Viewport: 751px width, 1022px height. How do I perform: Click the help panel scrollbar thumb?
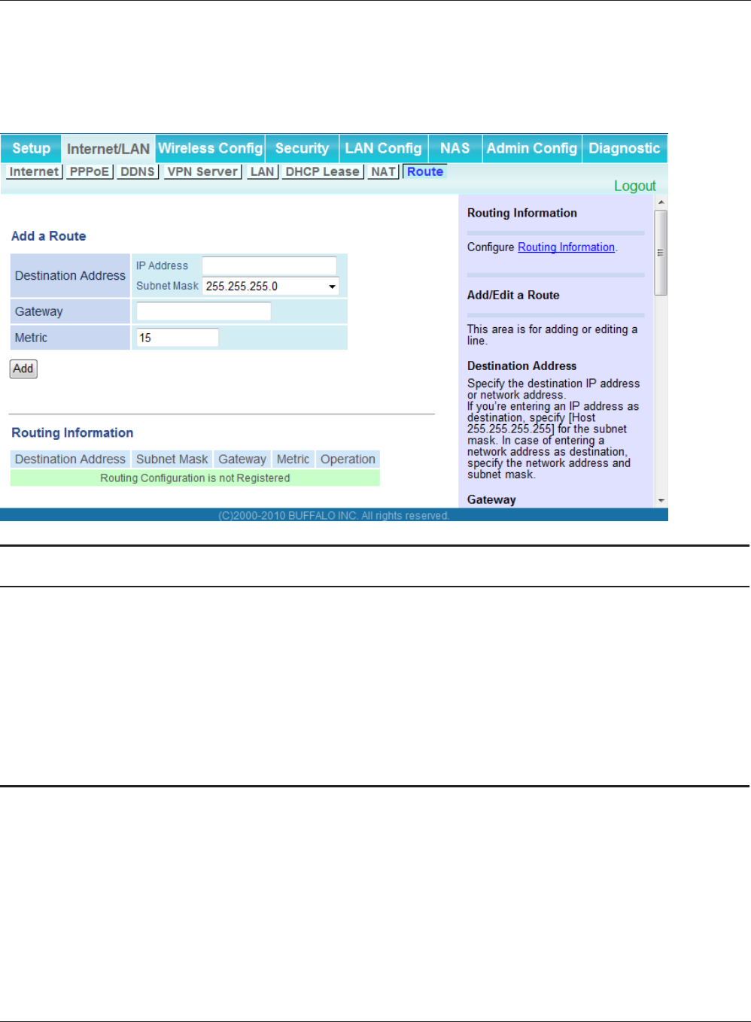click(661, 253)
